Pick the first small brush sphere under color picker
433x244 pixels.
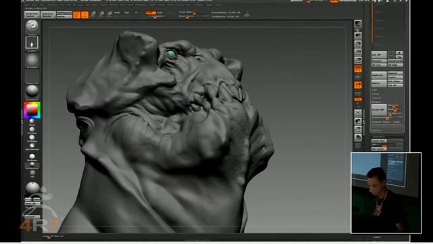coord(32,121)
